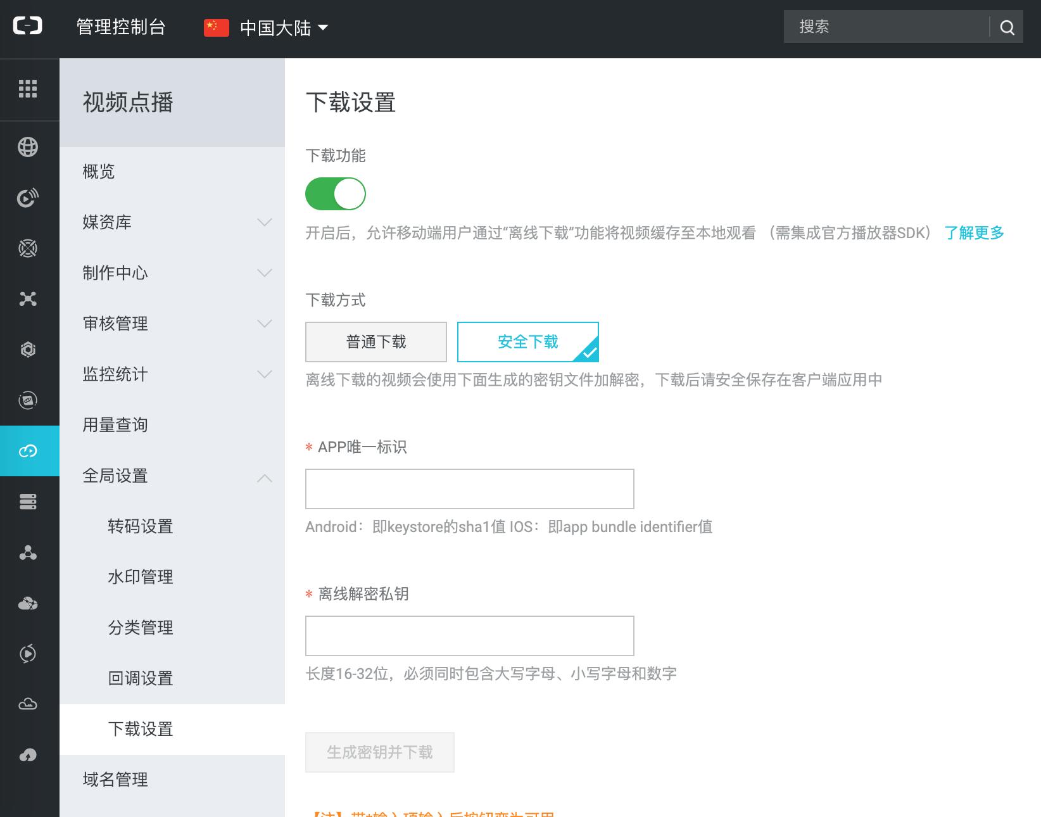
Task: Disable the 下载功能 switch
Action: click(336, 194)
